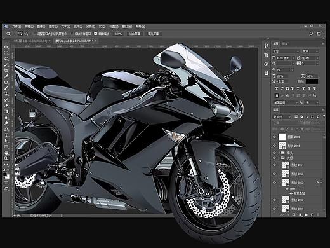Select the Path Selection arrow tool
The width and height of the screenshot is (330, 248).
pos(6,141)
